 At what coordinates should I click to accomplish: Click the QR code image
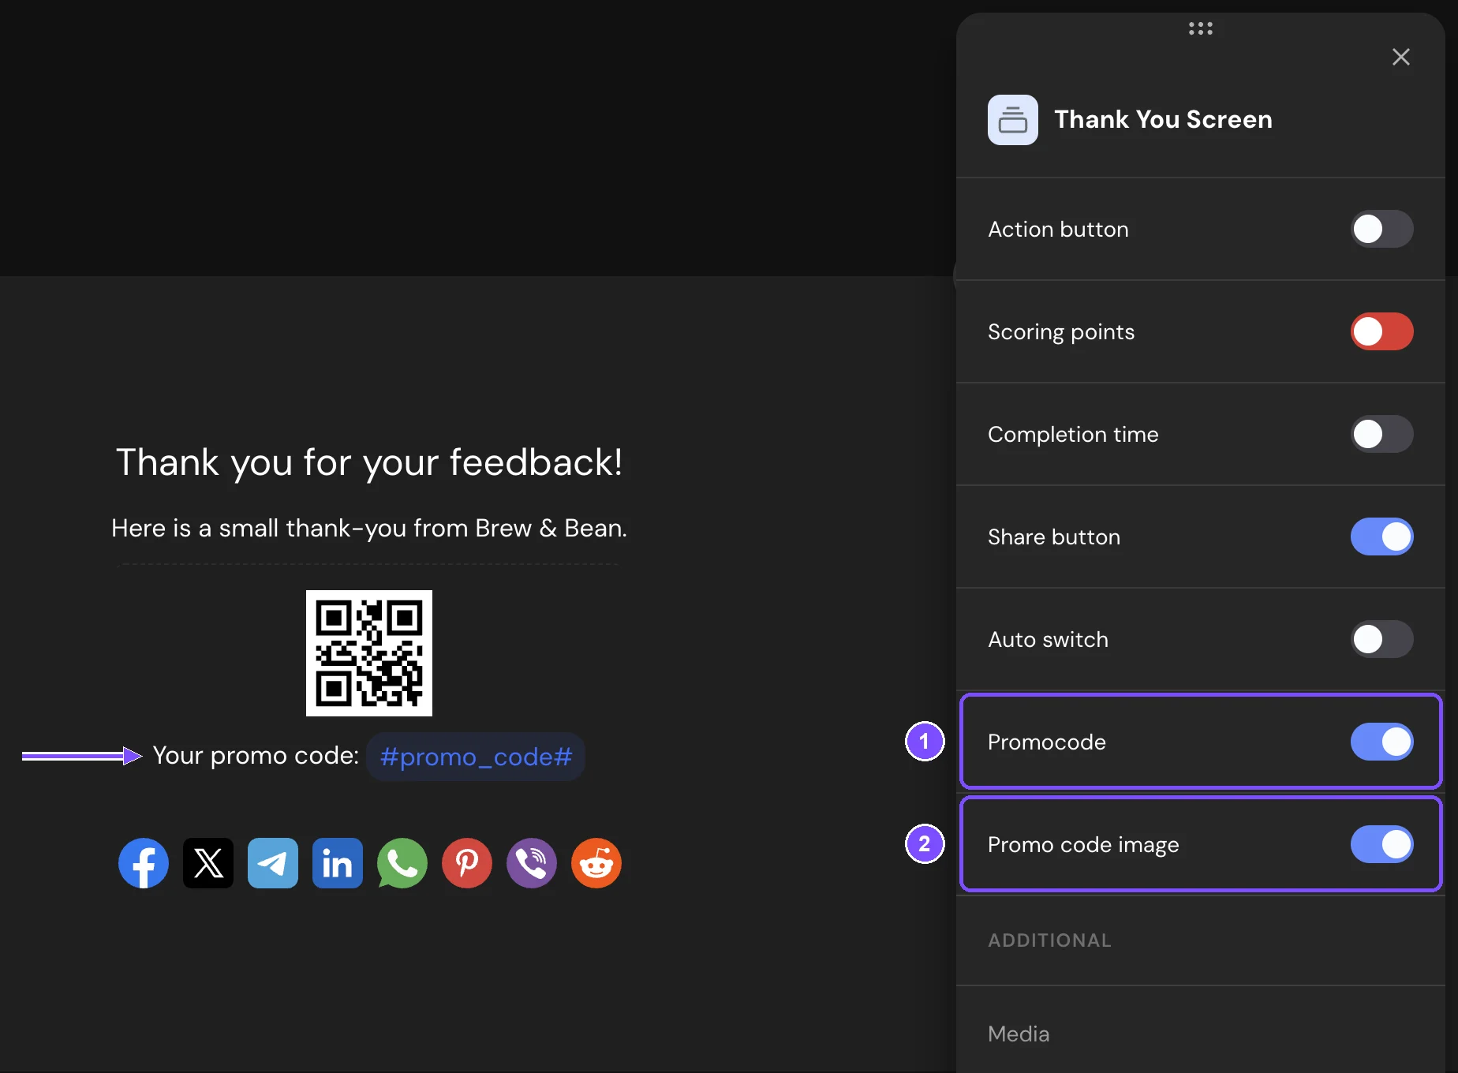coord(369,653)
